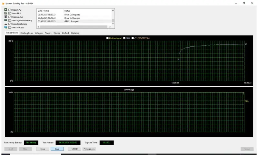Click the FPU icon beside Stress FPU
The width and height of the screenshot is (258, 155).
click(5, 13)
